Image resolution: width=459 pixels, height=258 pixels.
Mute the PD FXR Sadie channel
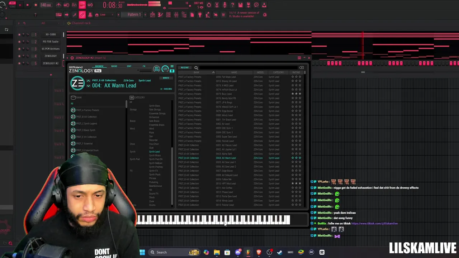pyautogui.click(x=19, y=42)
